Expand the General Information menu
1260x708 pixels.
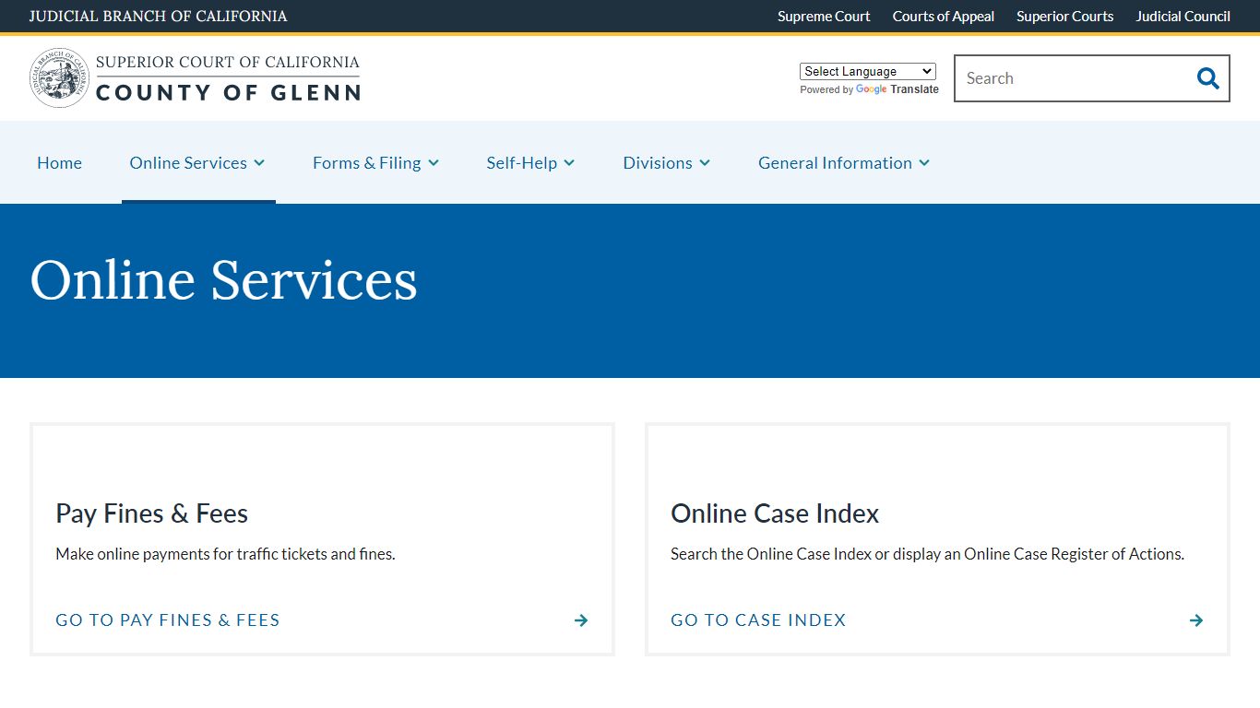(x=844, y=162)
